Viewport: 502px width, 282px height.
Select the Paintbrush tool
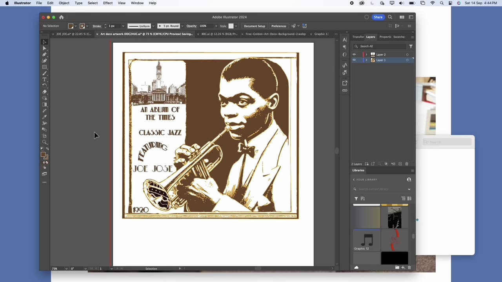click(44, 73)
